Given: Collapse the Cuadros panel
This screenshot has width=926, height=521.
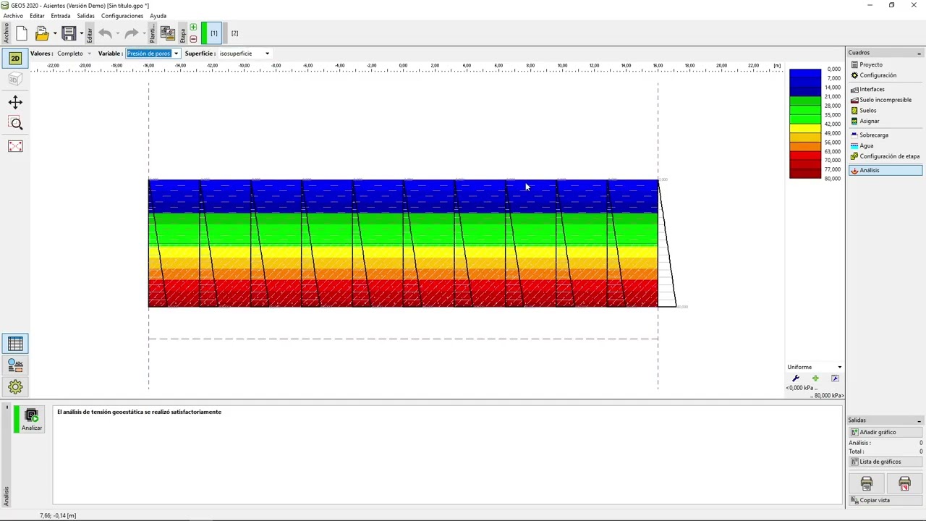Looking at the screenshot, I should tap(919, 53).
